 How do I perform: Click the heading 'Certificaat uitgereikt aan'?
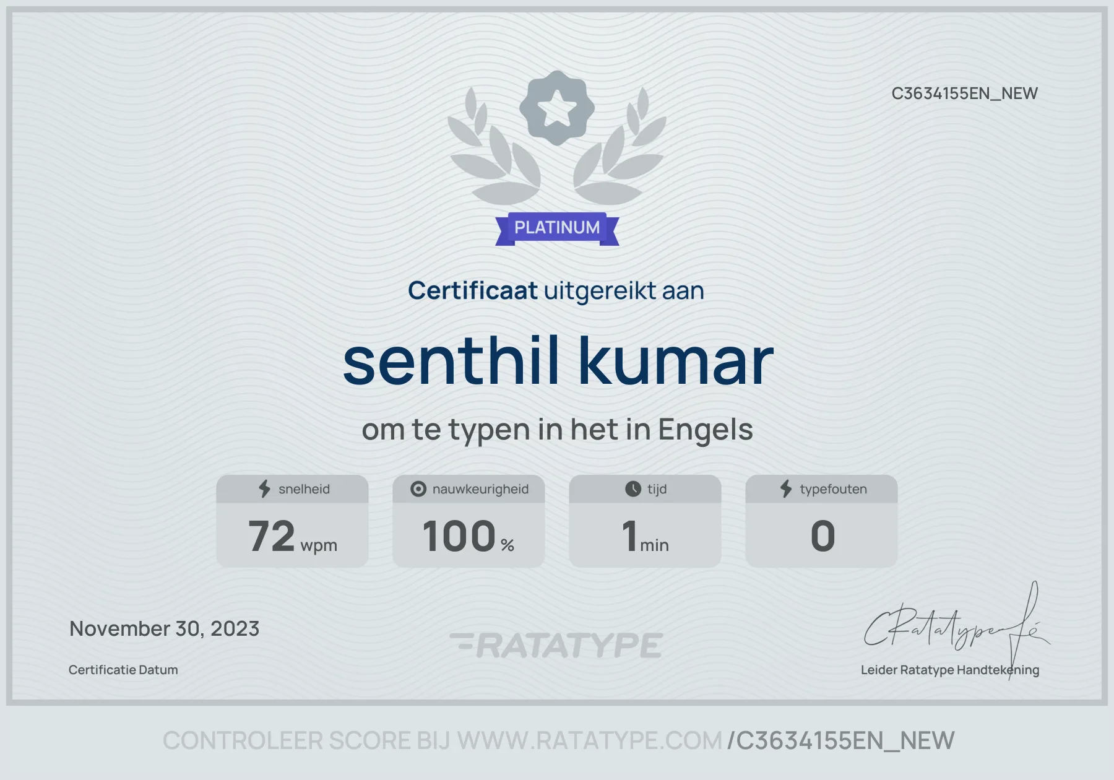tap(556, 291)
